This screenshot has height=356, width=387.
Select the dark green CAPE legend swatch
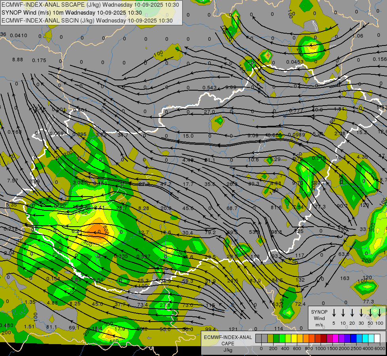276,339
